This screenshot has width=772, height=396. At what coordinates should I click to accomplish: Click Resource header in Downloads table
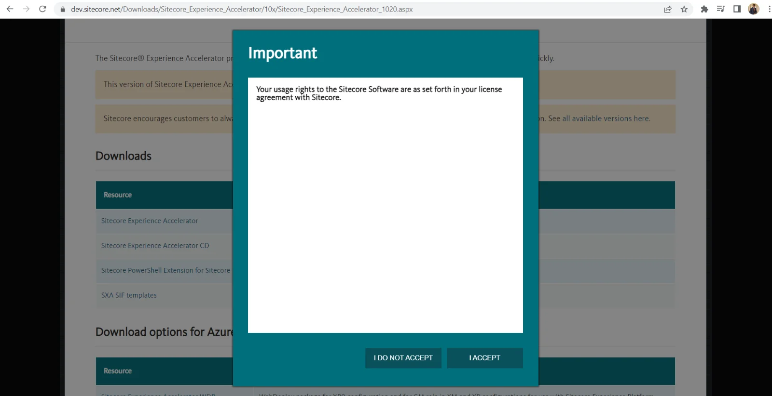(x=118, y=195)
